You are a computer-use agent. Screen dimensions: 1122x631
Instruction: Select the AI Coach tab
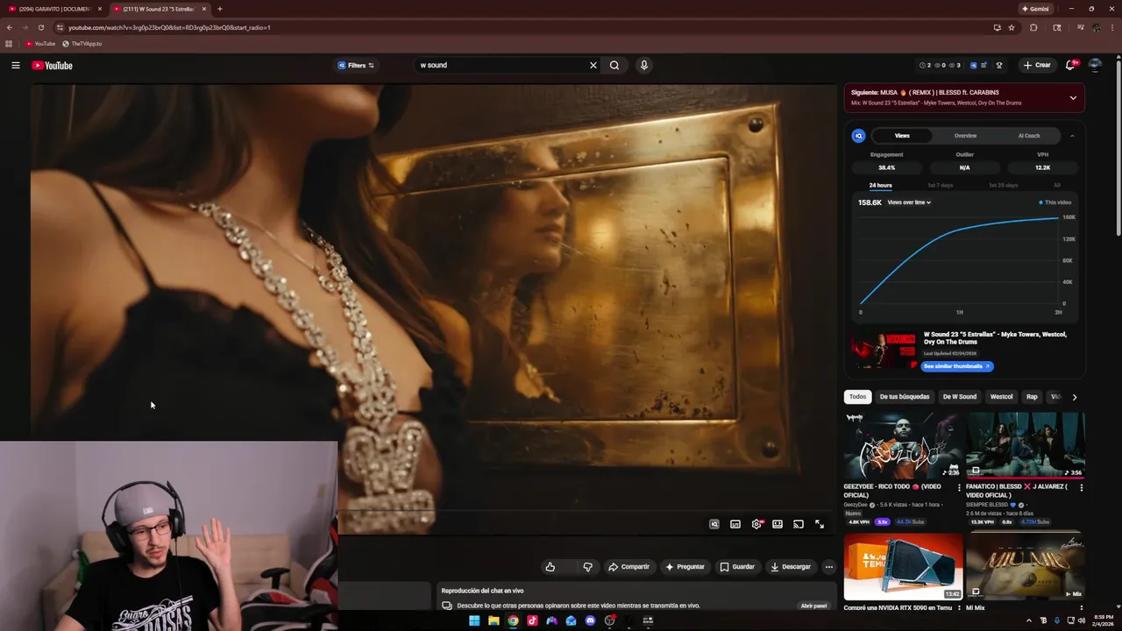tap(1029, 136)
